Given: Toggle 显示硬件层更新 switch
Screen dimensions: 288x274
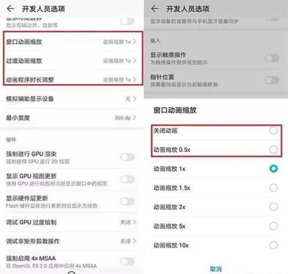Looking at the screenshot, I should [x=127, y=201].
